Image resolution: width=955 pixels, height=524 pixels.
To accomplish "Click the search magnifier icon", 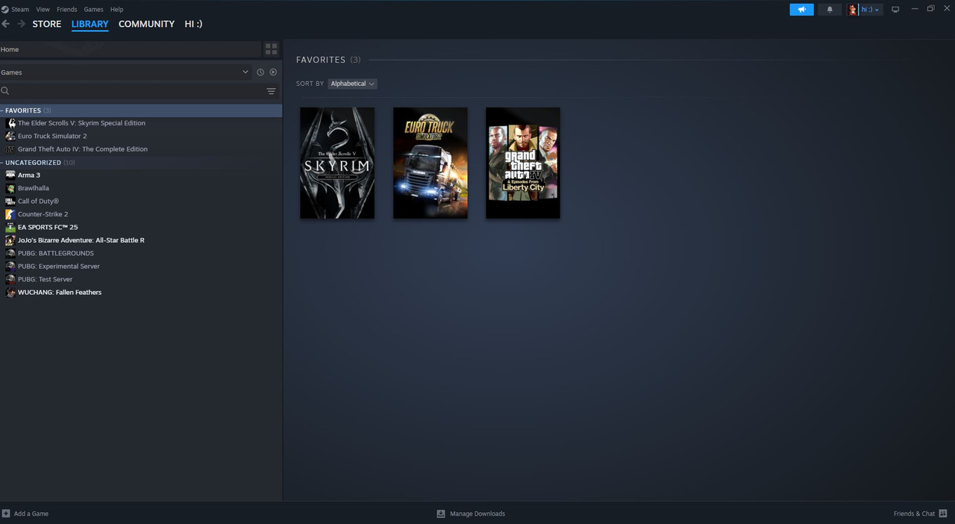I will pyautogui.click(x=5, y=91).
